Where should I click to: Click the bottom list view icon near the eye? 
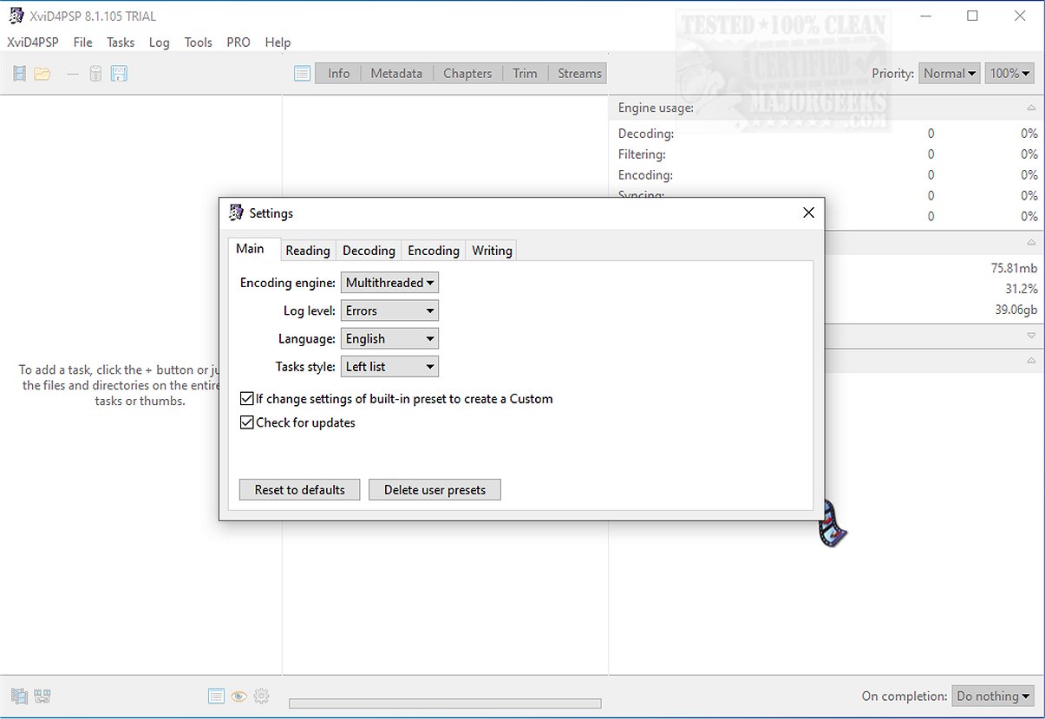pyautogui.click(x=217, y=696)
